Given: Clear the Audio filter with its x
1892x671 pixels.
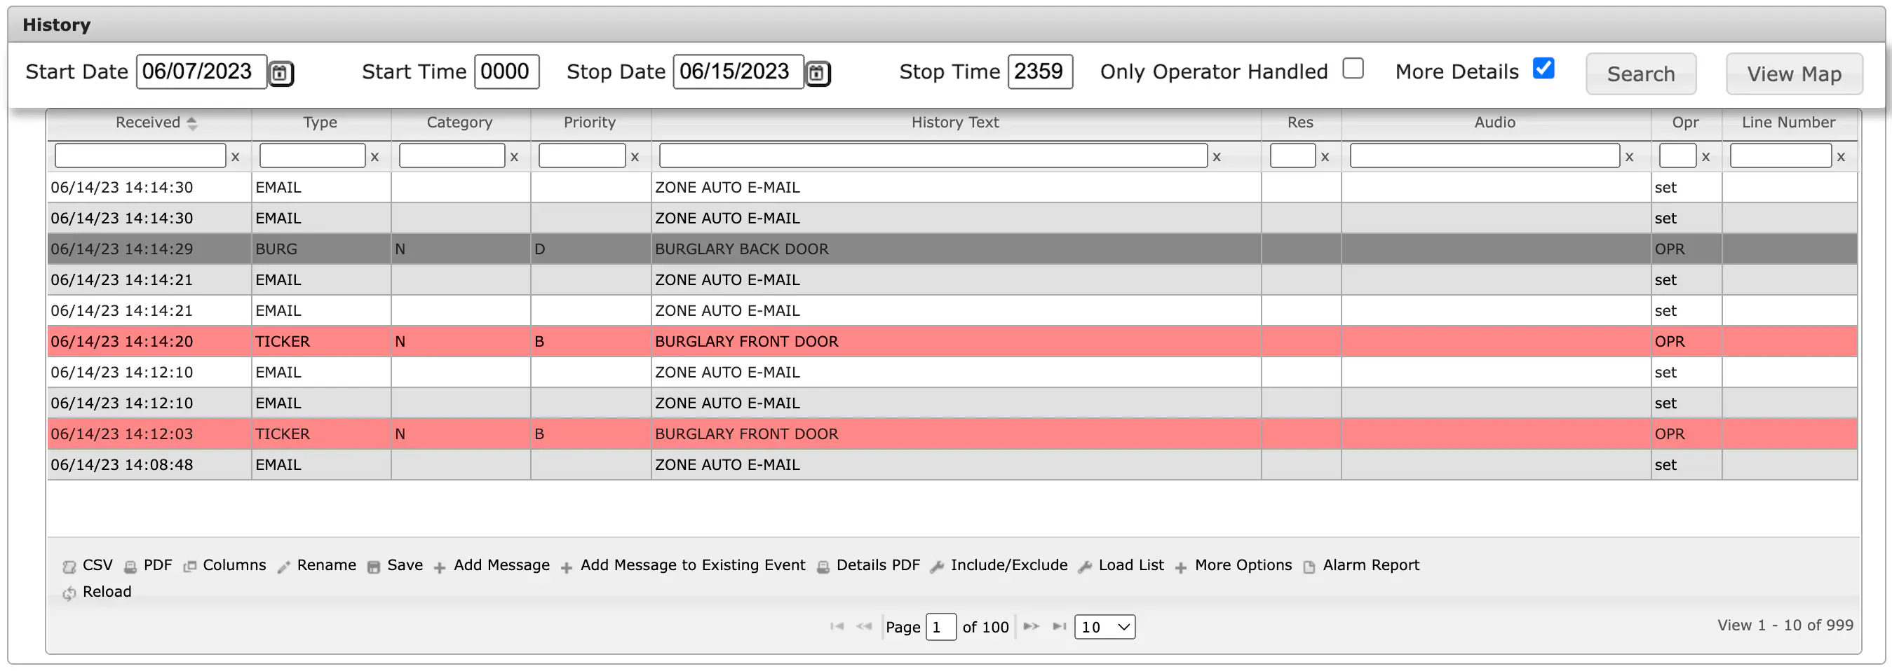Looking at the screenshot, I should (1629, 156).
